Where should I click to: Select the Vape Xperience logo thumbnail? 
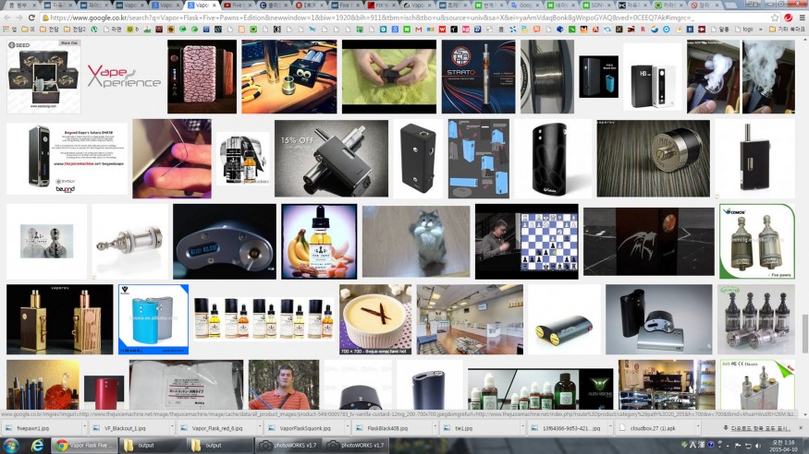124,78
